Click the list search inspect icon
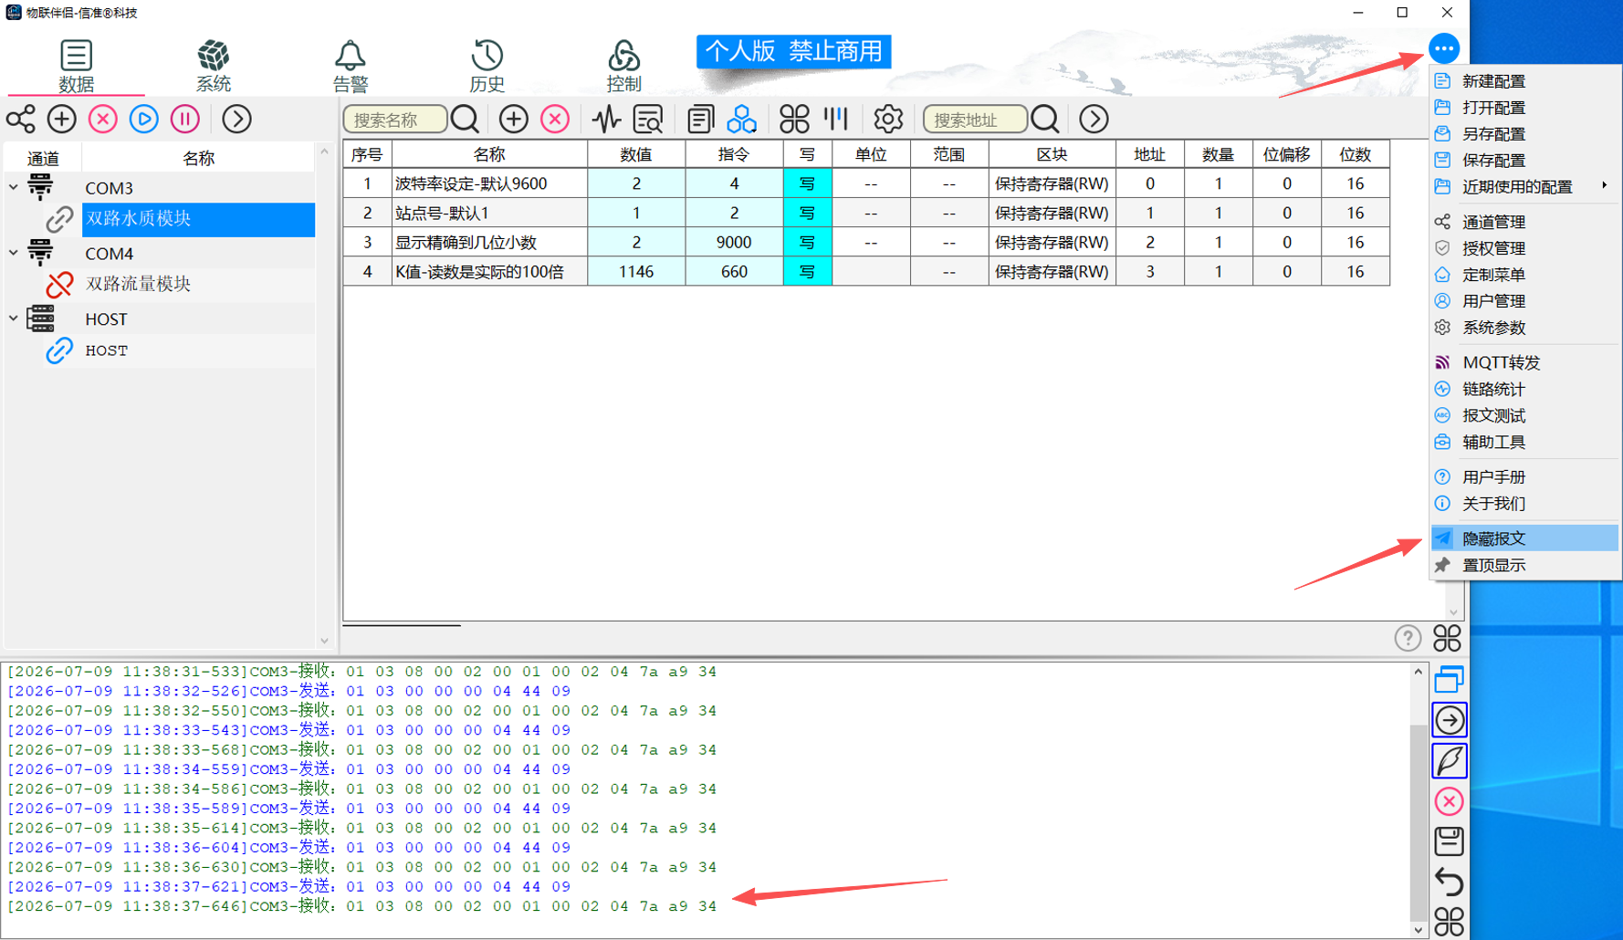Screen dimensions: 1623x940 [x=648, y=119]
